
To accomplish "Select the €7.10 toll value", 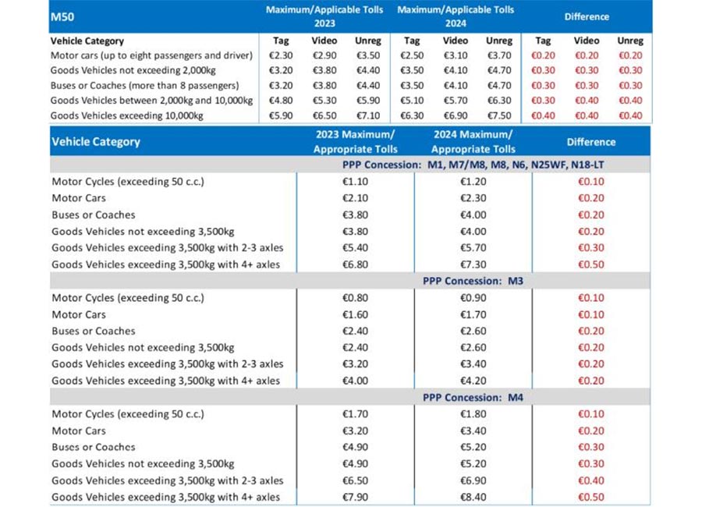I will [x=368, y=115].
